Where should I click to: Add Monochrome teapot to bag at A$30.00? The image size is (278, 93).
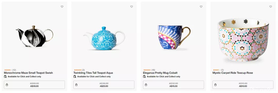pos(34,85)
